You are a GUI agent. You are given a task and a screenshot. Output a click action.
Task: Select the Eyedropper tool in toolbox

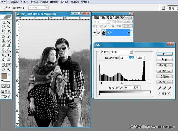click(x=9, y=65)
